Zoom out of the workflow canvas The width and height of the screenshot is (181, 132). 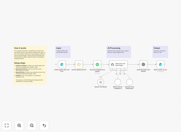tap(32, 125)
